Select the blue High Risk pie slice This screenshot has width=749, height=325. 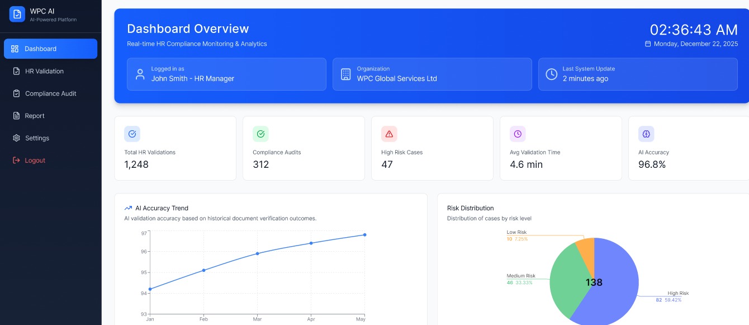(615, 285)
